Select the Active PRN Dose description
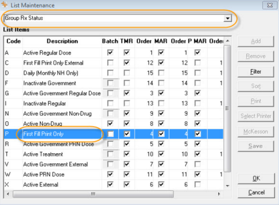This screenshot has width=279, height=205. [44, 175]
